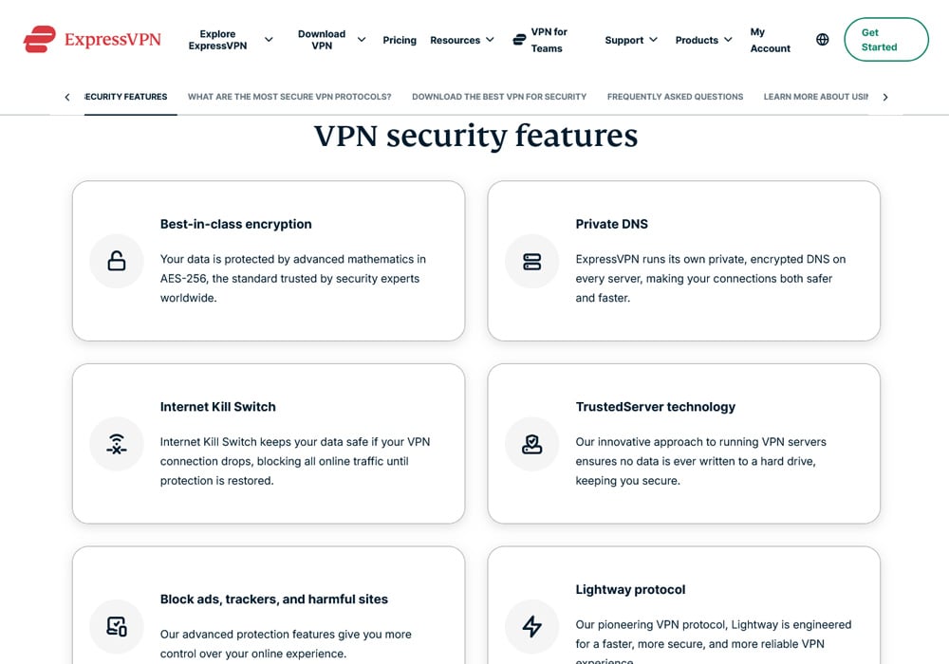Open the Download VPN dropdown
This screenshot has width=949, height=664.
point(361,40)
